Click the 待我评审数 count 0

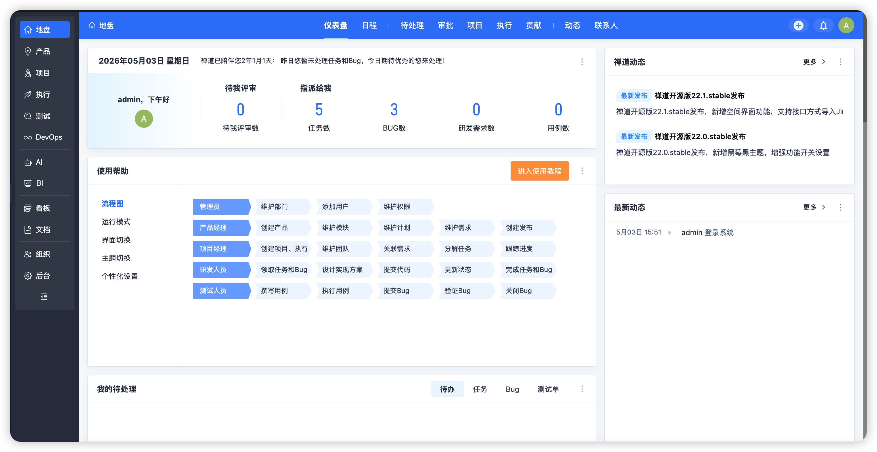240,110
